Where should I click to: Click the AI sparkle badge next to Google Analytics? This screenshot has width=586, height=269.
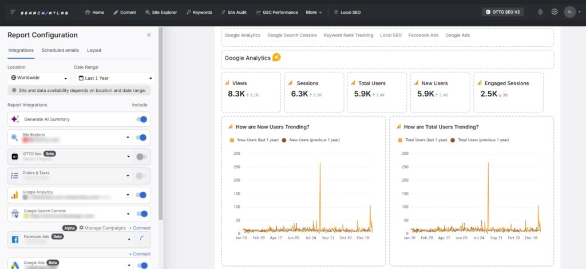[x=276, y=58]
